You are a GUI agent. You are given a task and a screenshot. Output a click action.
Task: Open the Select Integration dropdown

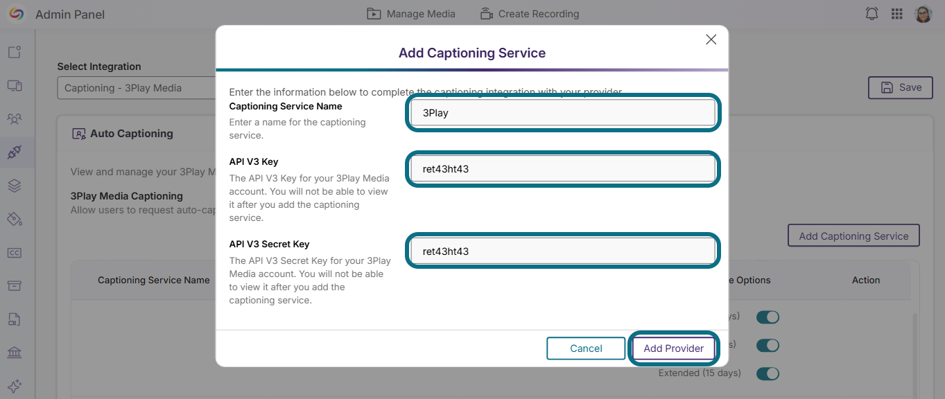pyautogui.click(x=137, y=88)
